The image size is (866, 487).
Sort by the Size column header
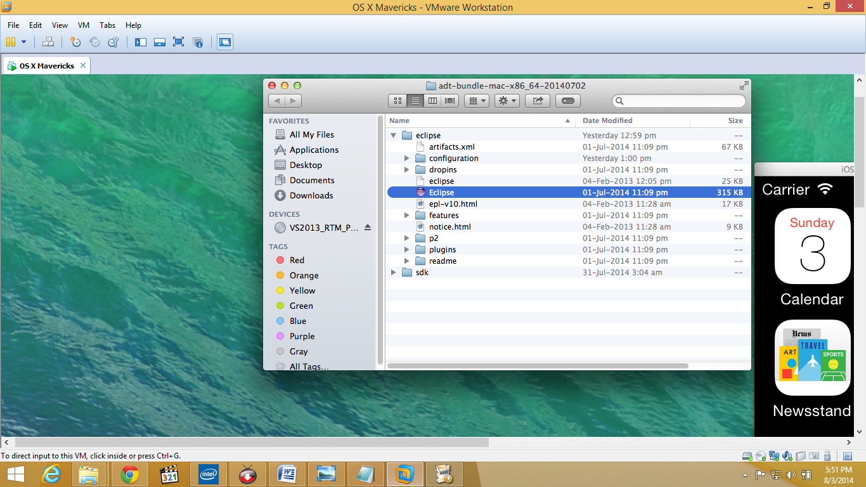[x=720, y=120]
